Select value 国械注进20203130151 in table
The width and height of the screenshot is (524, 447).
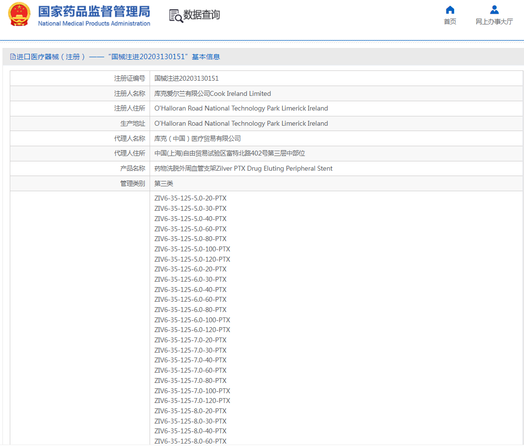[186, 78]
